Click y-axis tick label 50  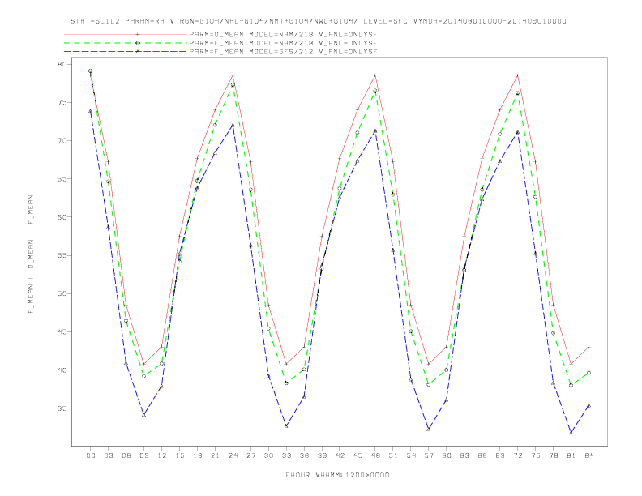62,293
